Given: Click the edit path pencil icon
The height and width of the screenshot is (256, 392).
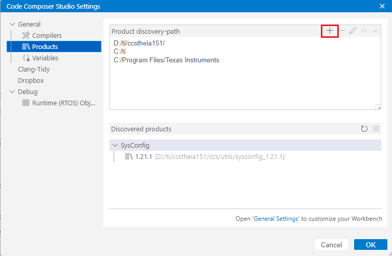Looking at the screenshot, I should [x=353, y=31].
